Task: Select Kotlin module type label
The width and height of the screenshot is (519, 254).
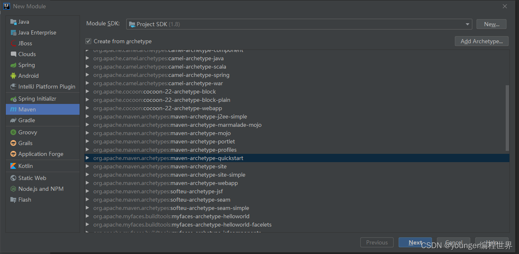Action: coord(25,166)
